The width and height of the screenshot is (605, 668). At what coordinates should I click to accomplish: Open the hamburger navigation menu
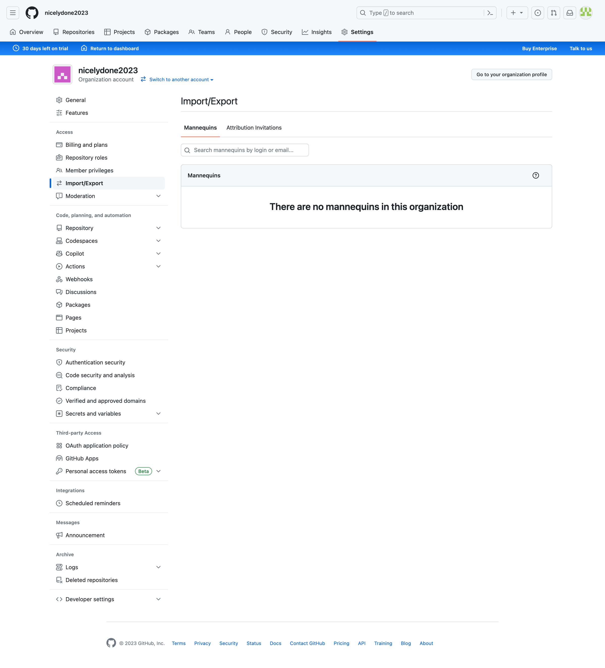[x=13, y=13]
